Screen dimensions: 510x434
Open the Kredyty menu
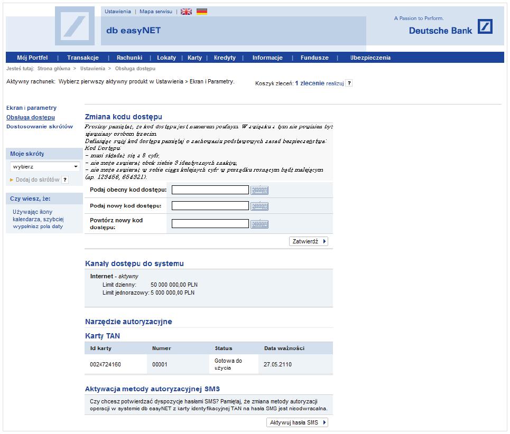point(225,58)
